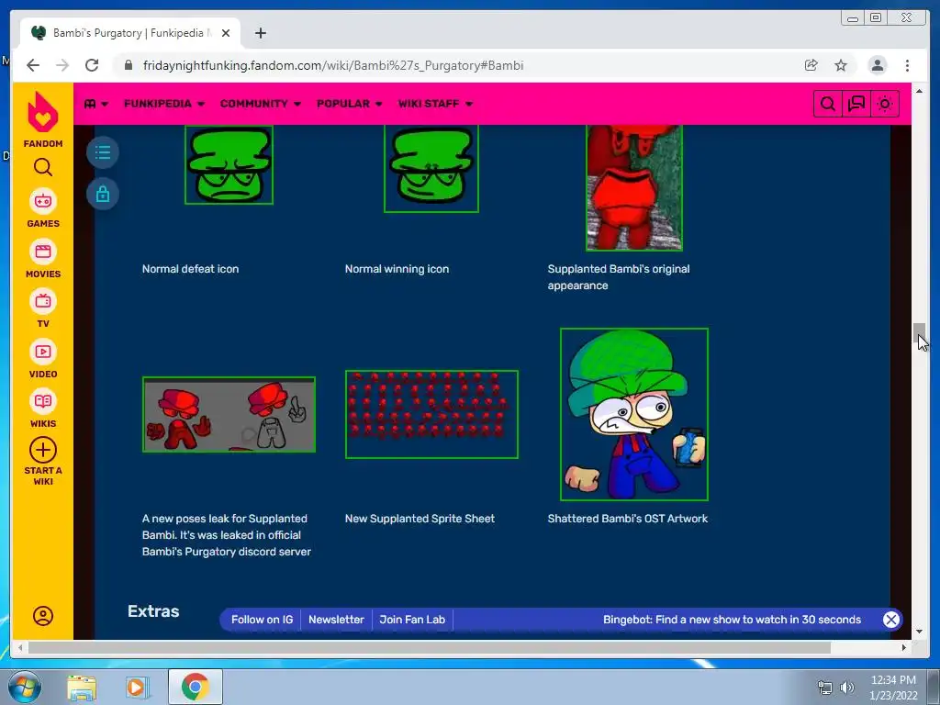Open Normal defeat icon image

[229, 164]
